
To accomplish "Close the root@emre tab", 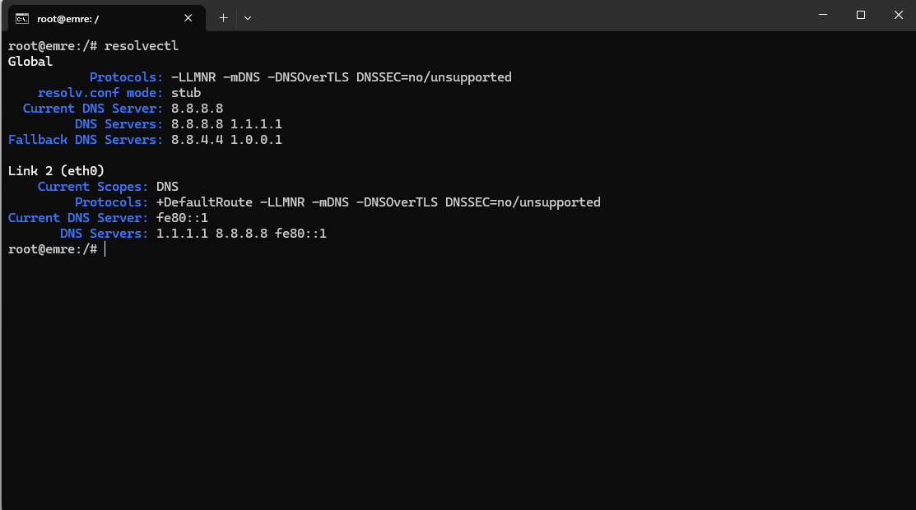I will coord(188,18).
